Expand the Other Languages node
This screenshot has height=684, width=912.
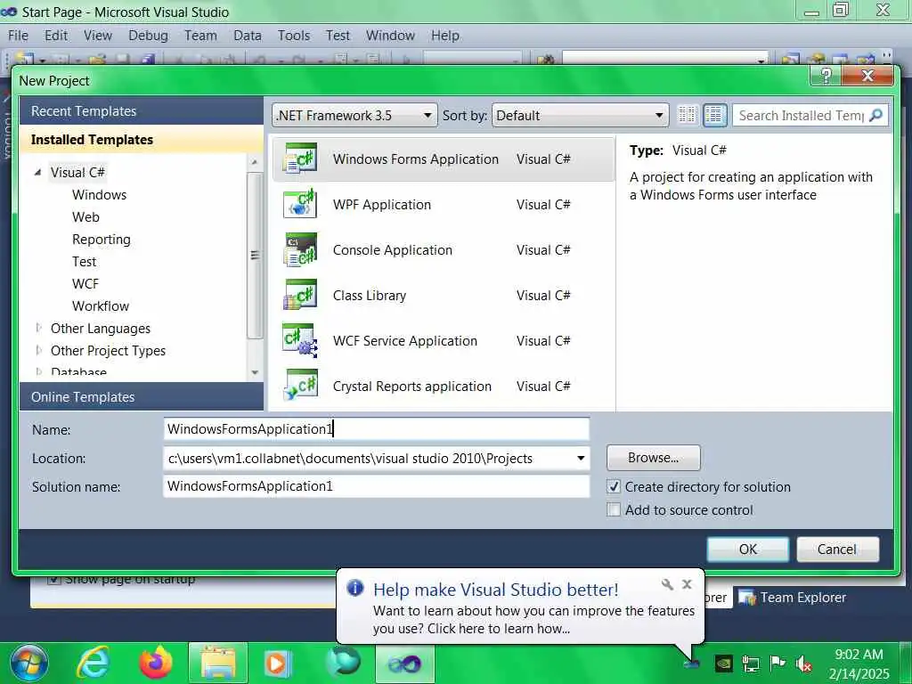tap(38, 328)
